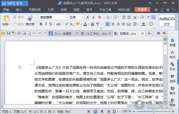Click the superscript X² icon
The width and height of the screenshot is (179, 114).
(x=67, y=24)
